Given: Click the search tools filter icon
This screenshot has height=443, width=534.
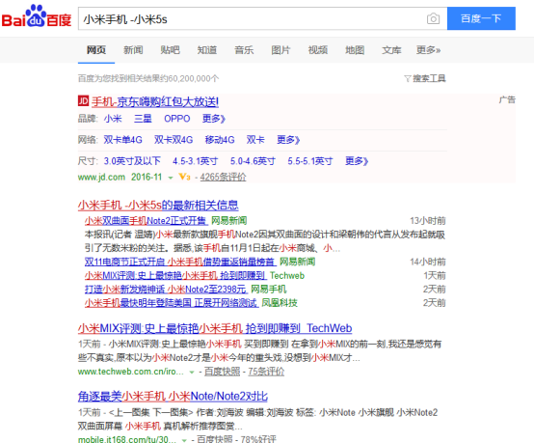Looking at the screenshot, I should tap(408, 79).
